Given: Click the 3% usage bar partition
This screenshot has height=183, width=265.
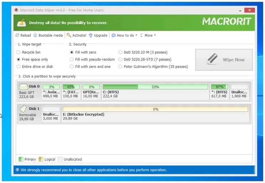Looking at the screenshot, I should coord(51,87).
